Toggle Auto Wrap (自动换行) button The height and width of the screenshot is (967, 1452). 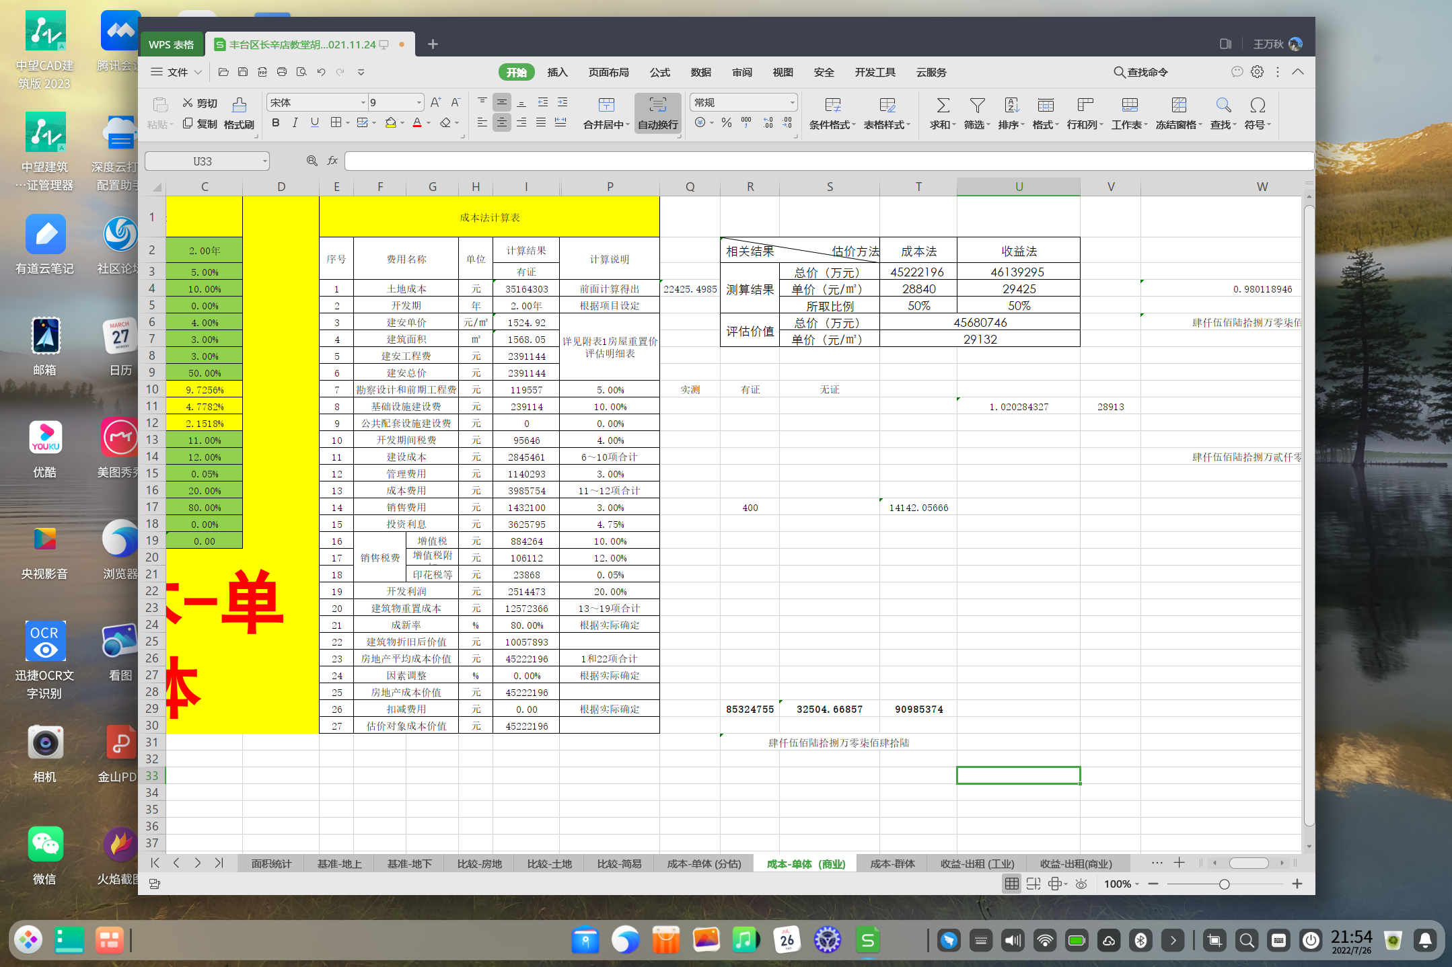657,112
